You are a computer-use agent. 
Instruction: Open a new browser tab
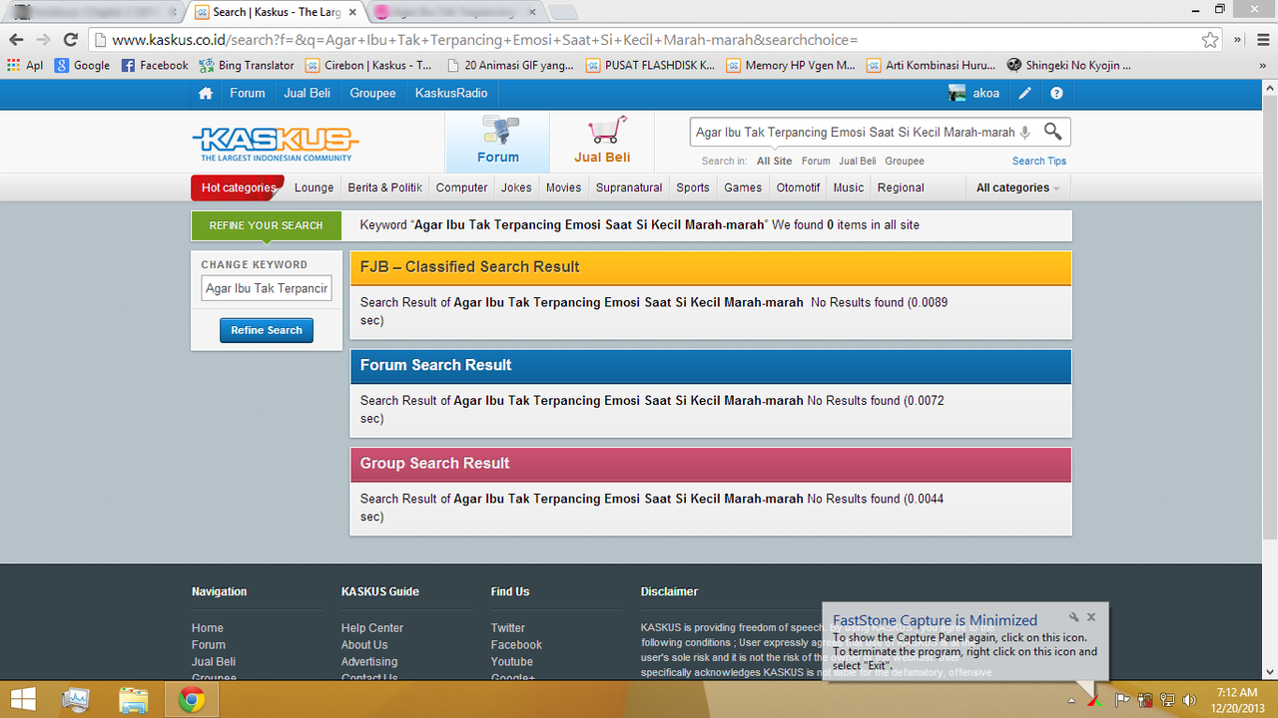[x=563, y=12]
